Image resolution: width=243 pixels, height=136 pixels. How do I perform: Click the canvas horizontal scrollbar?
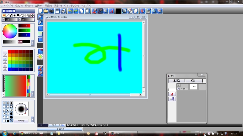click(94, 95)
